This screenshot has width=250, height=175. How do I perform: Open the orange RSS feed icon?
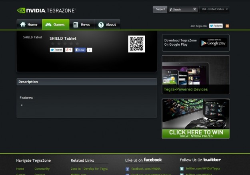coord(227,26)
